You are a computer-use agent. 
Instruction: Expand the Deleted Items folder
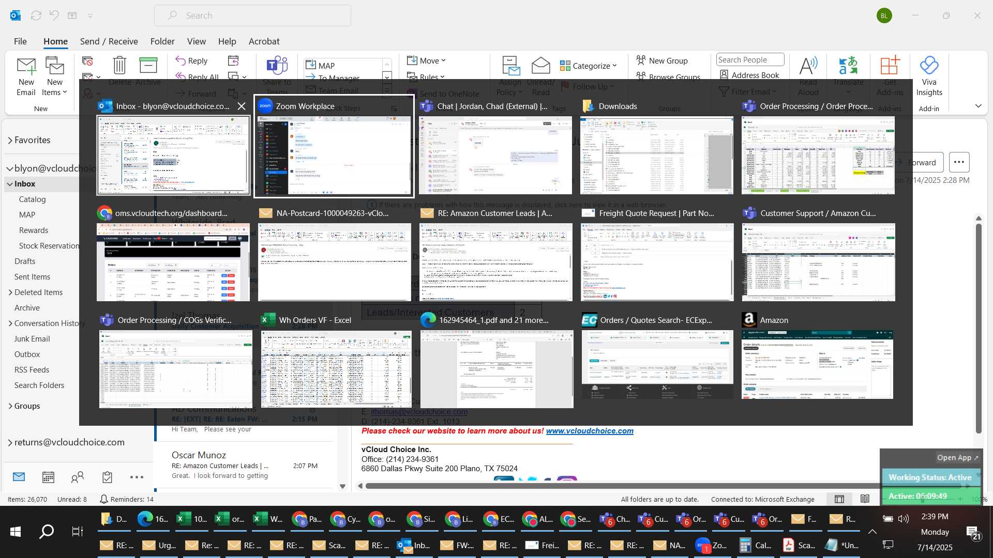click(x=10, y=292)
